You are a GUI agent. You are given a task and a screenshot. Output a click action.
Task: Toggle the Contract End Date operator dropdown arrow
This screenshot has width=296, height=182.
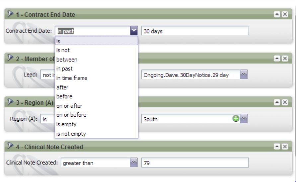coord(134,31)
